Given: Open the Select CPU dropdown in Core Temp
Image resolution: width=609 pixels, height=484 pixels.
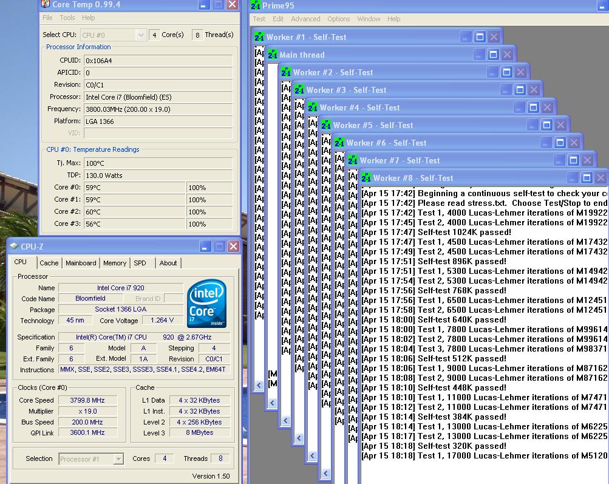Looking at the screenshot, I should point(113,35).
